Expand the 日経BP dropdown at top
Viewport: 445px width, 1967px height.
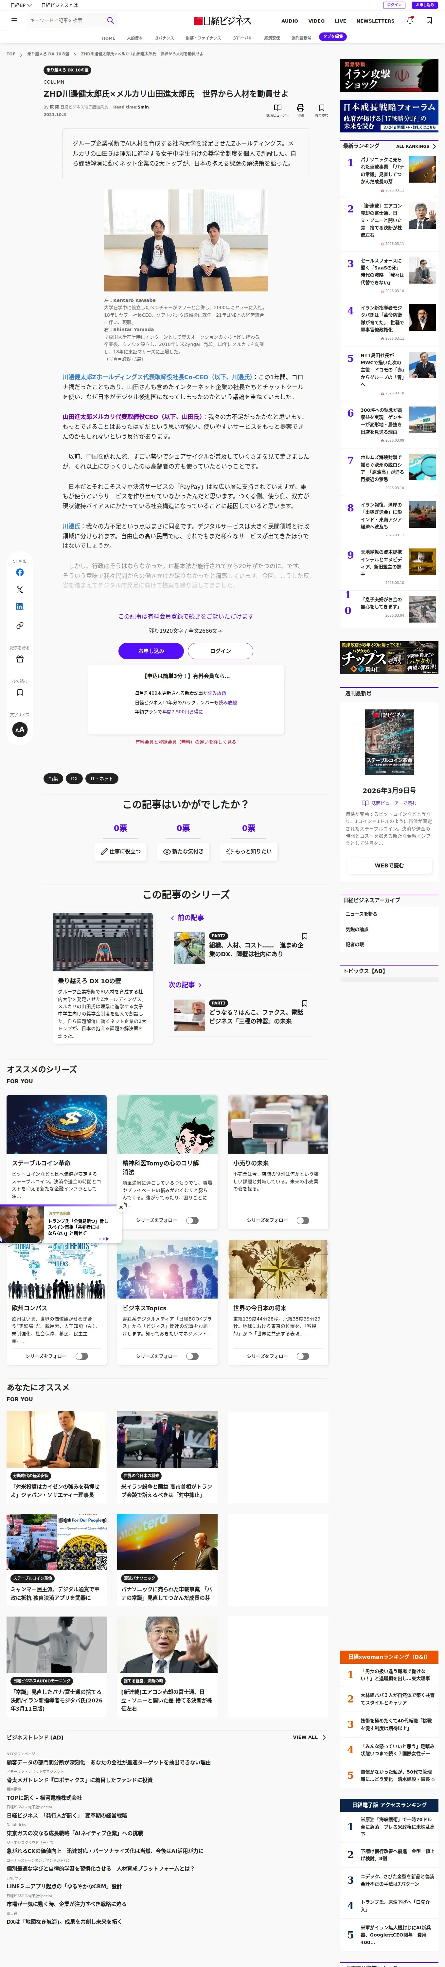(x=21, y=5)
